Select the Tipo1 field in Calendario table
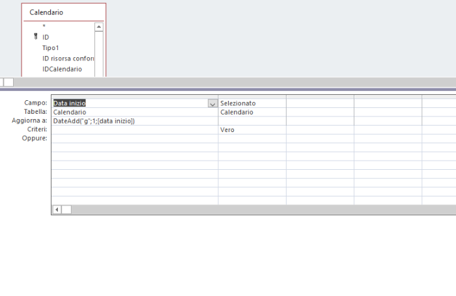 click(x=51, y=48)
